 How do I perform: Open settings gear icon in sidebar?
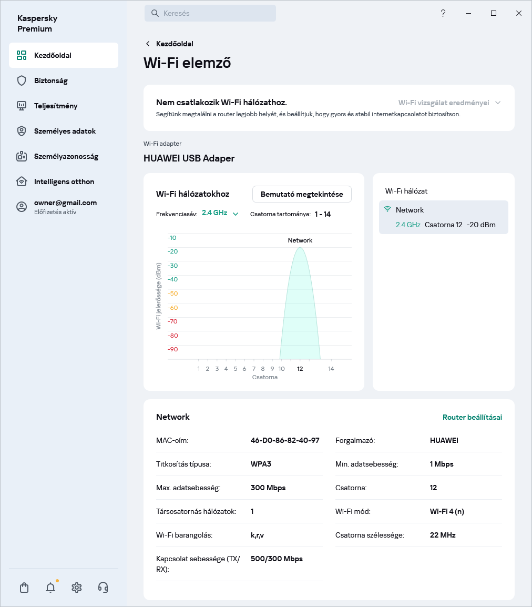pos(77,588)
